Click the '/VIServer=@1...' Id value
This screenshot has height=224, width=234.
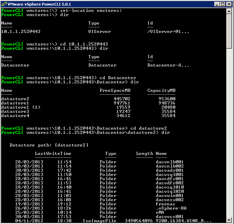(x=168, y=32)
